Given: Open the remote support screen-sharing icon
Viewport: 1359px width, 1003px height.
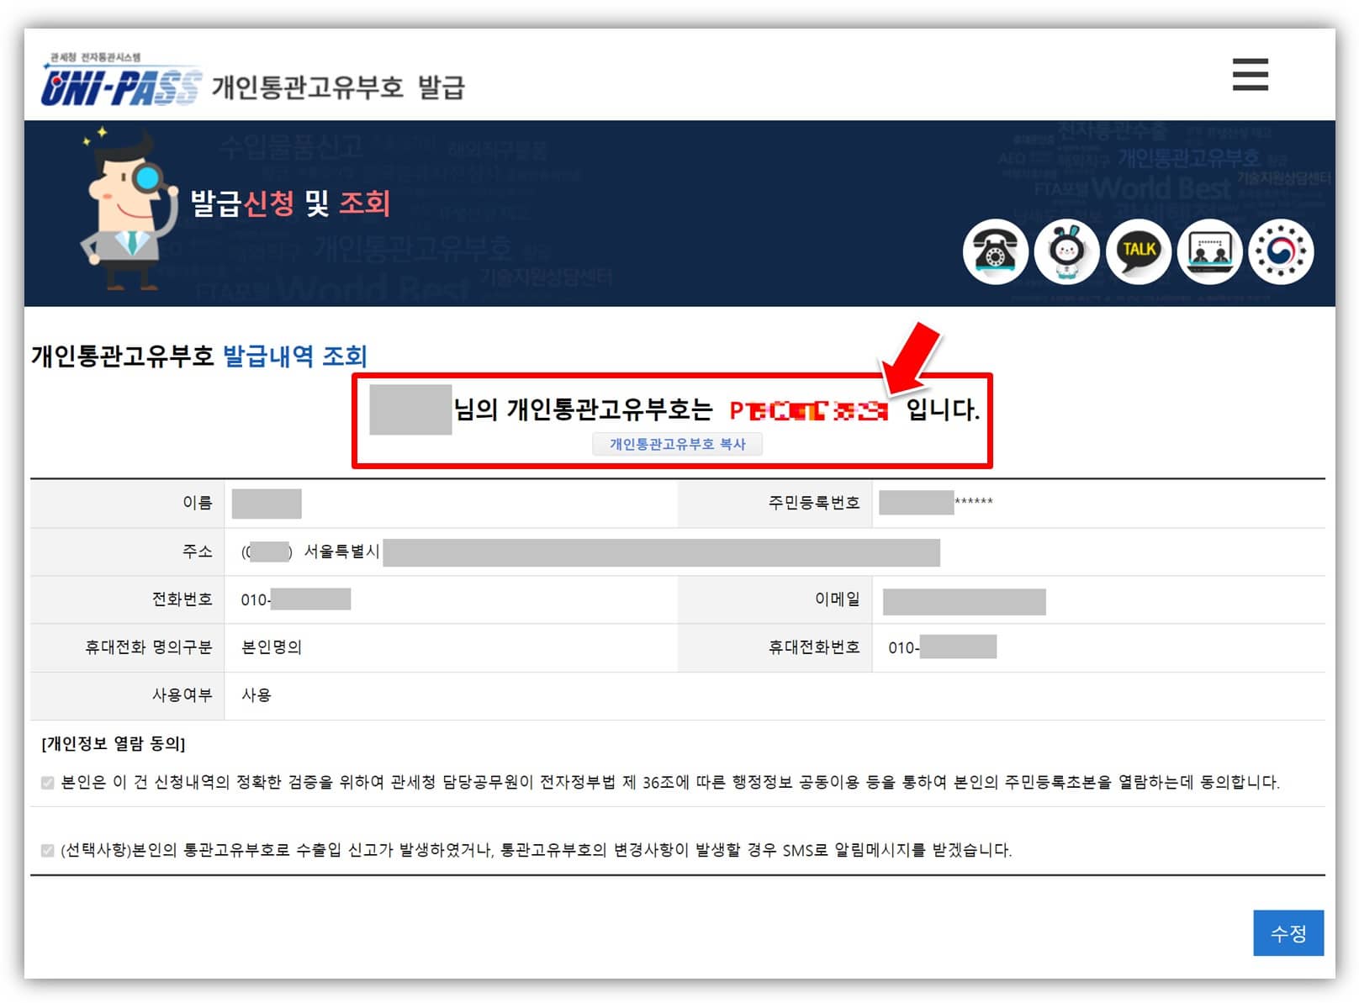Looking at the screenshot, I should tap(1209, 252).
